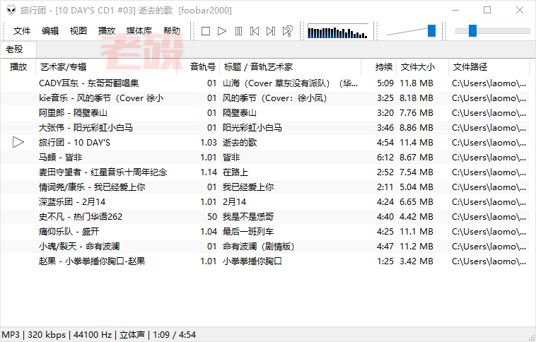
Task: Click the random playback button
Action: pyautogui.click(x=288, y=31)
